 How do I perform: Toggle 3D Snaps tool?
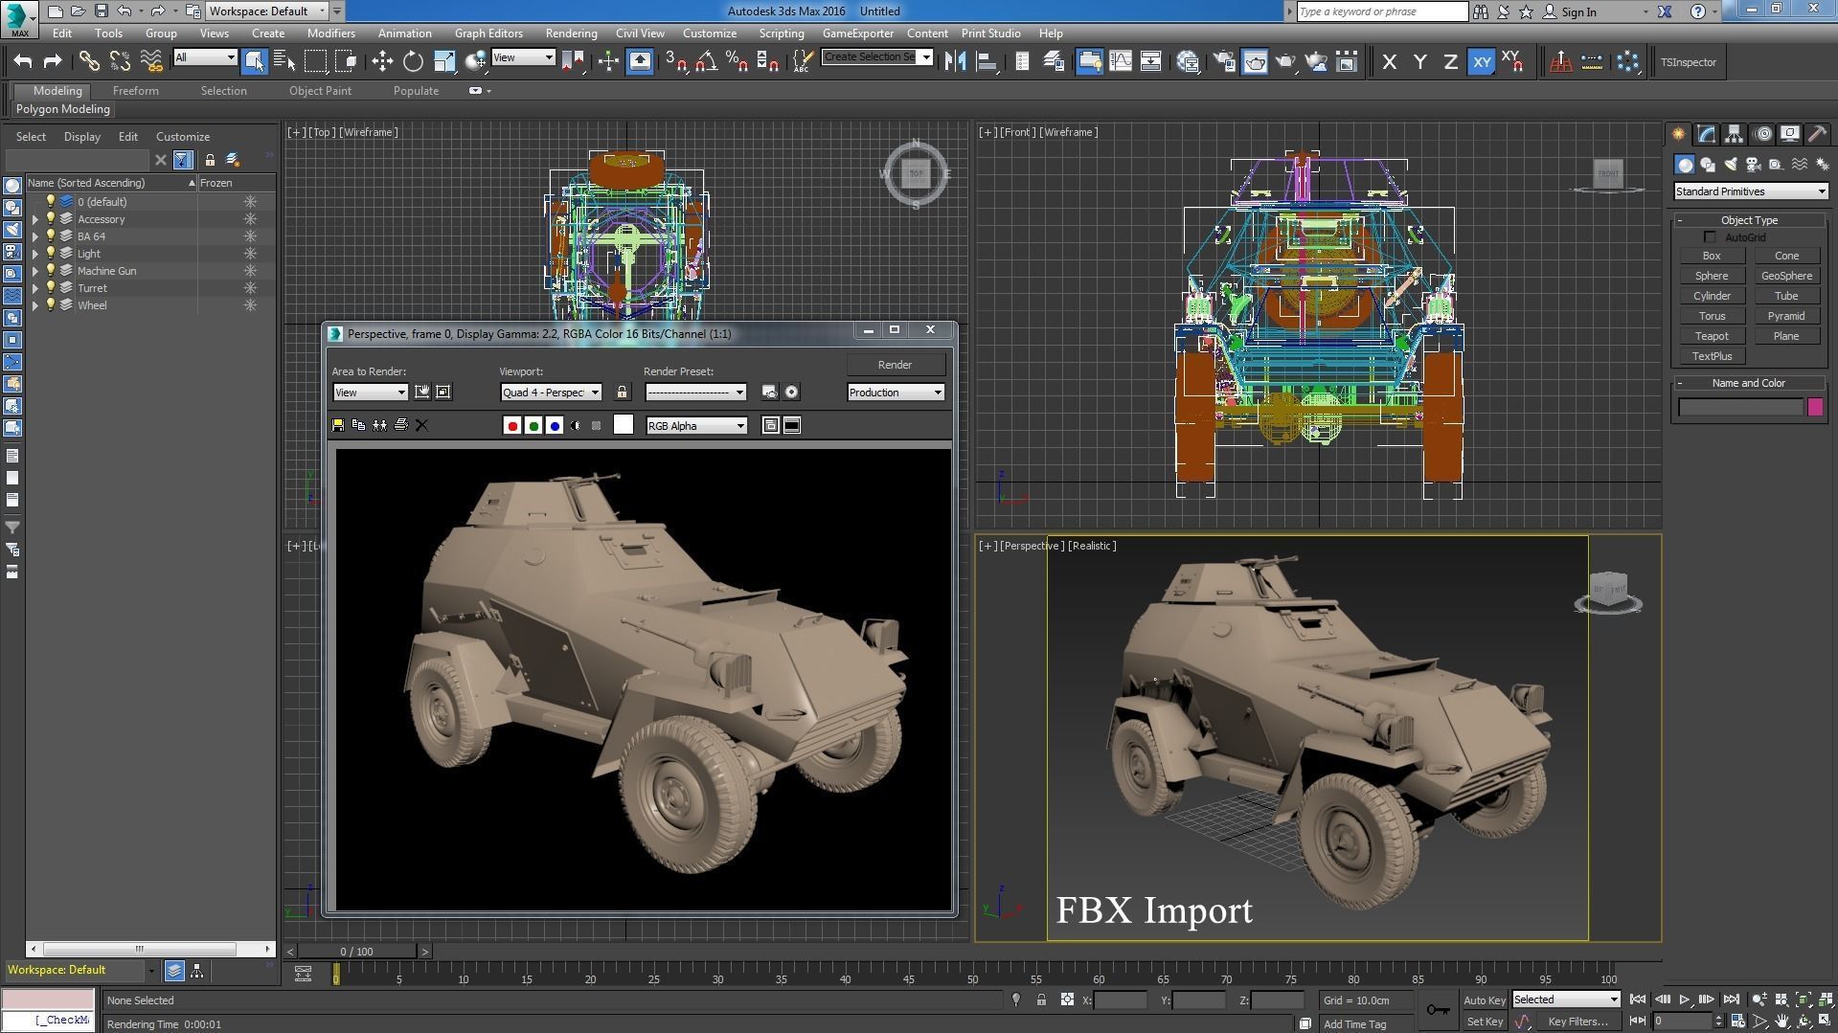pos(675,62)
